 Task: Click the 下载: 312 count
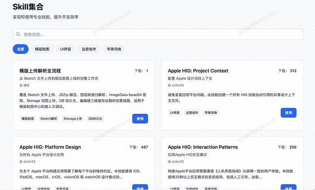287,71
